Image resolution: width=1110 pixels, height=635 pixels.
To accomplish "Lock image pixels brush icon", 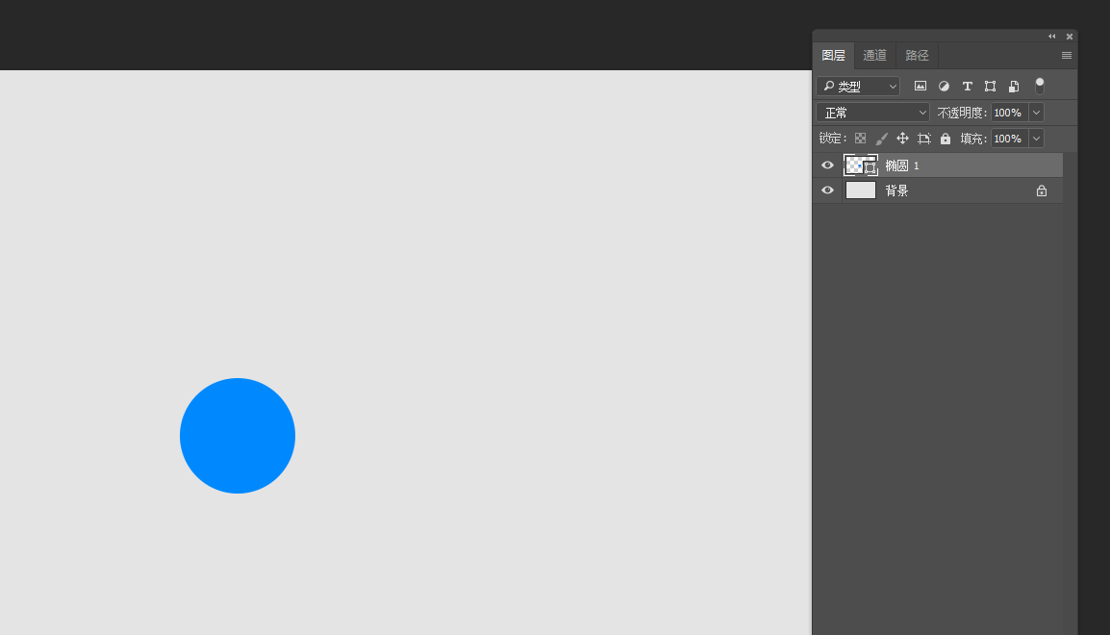I will pos(881,139).
